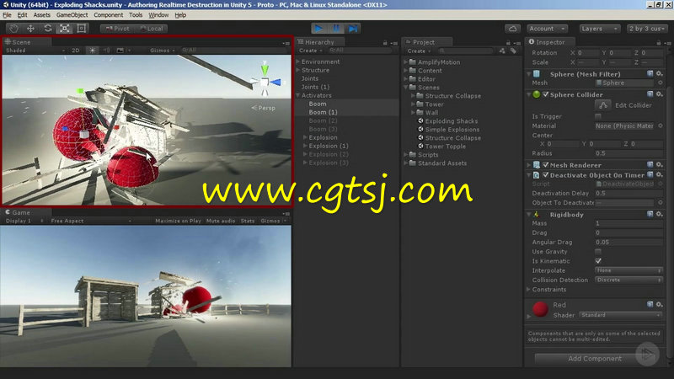Expand the Environment hierarchy item
674x379 pixels.
tap(298, 61)
